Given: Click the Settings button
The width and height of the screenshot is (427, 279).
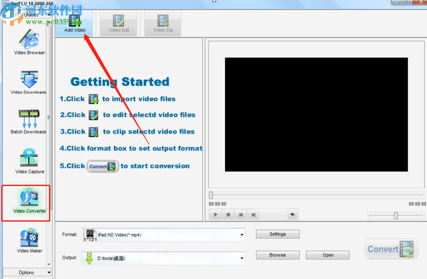Looking at the screenshot, I should tap(278, 234).
